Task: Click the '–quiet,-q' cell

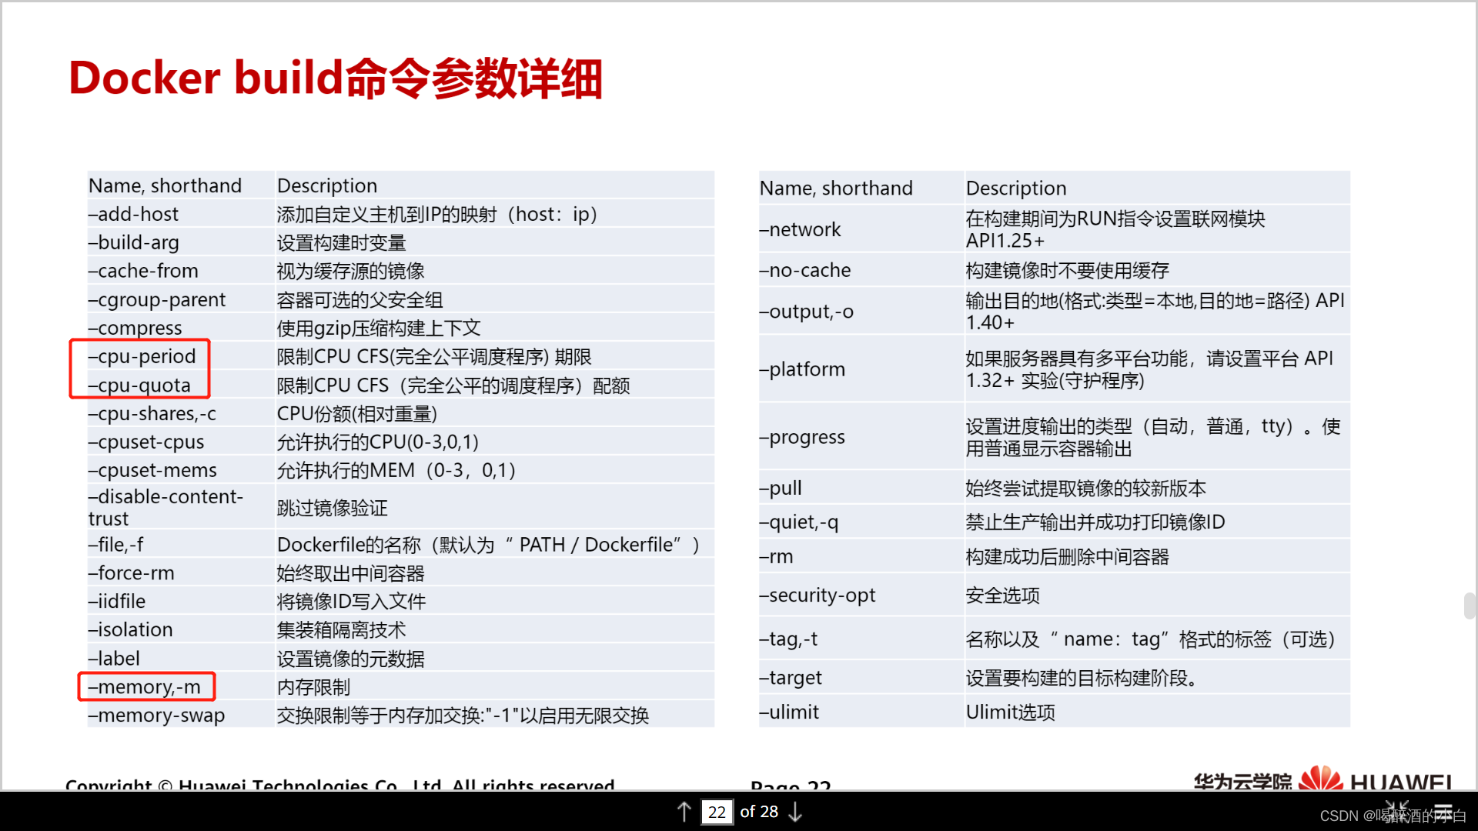Action: click(861, 522)
